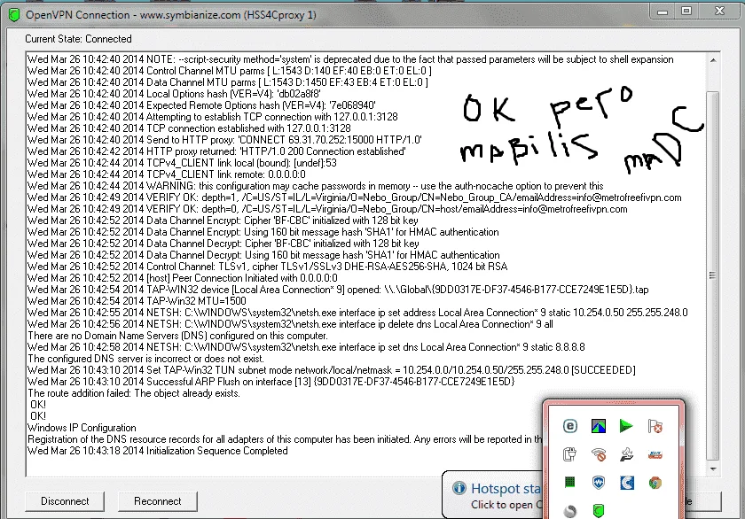The width and height of the screenshot is (745, 519).
Task: Click the log scrollbar down arrow
Action: point(713,469)
